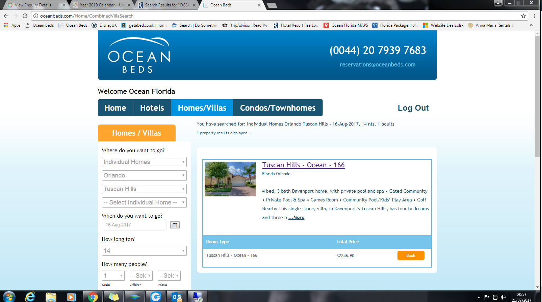
Task: Open Outlook from the taskbar
Action: click(x=176, y=297)
